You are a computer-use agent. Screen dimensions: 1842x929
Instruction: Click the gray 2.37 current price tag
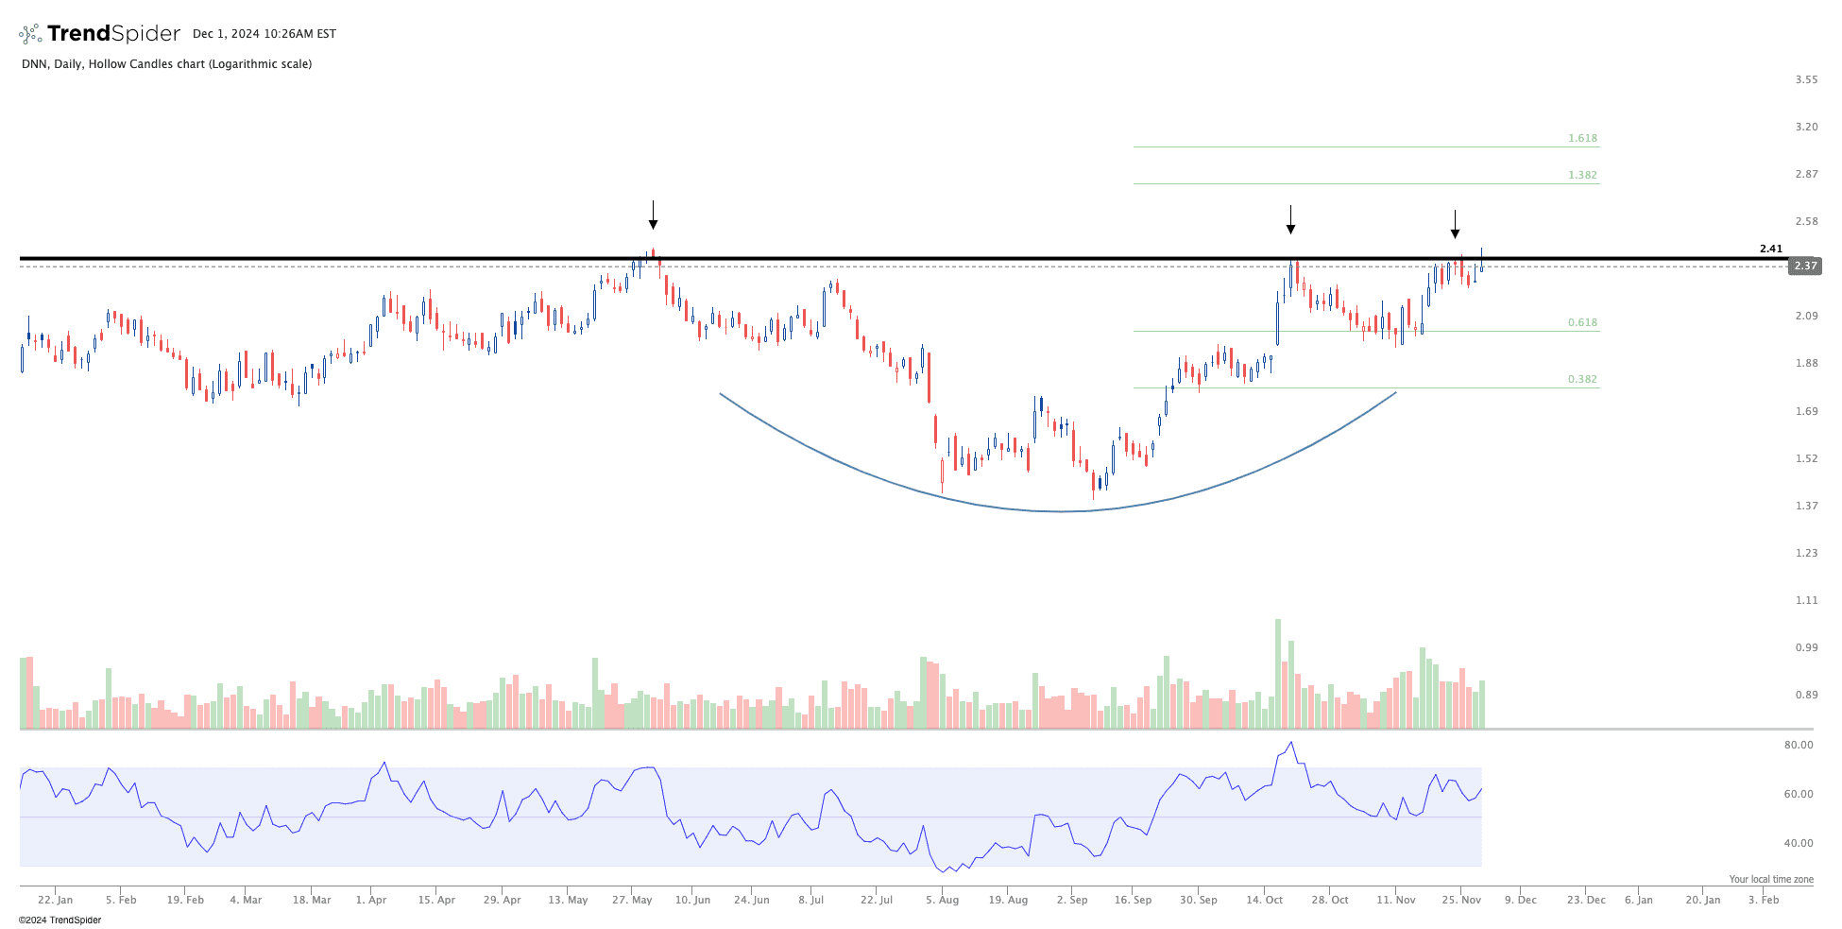pyautogui.click(x=1805, y=267)
